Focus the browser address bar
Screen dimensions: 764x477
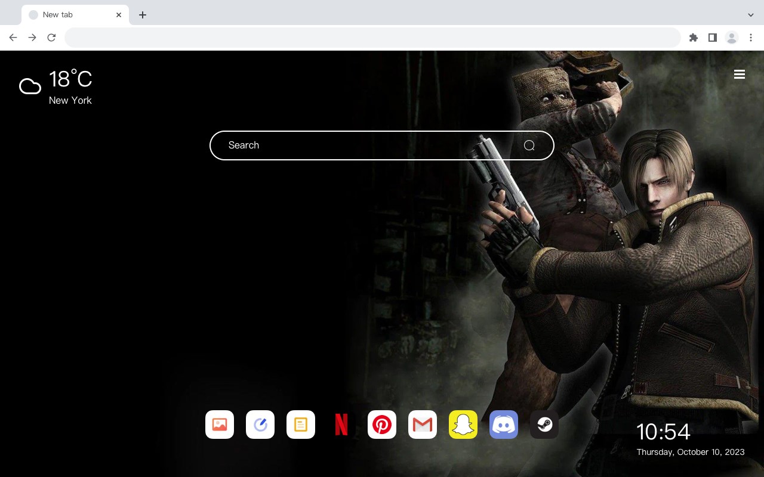point(372,38)
